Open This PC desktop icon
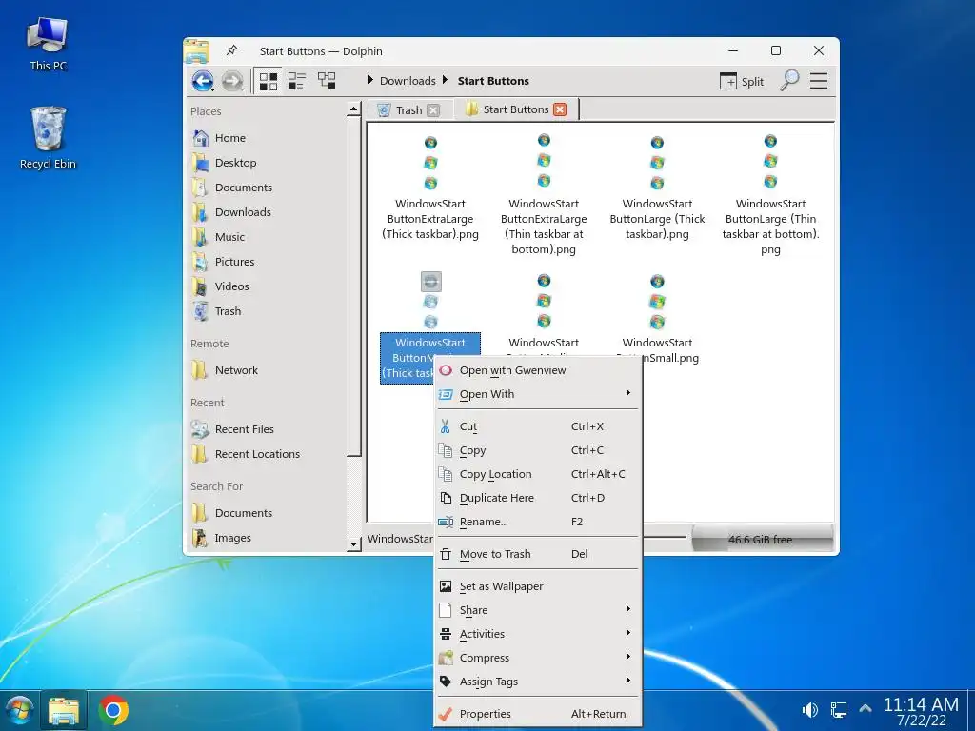Image resolution: width=975 pixels, height=731 pixels. click(48, 44)
